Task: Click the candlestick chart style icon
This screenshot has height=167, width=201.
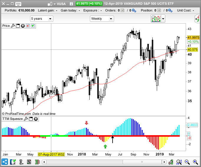Action: click(50, 4)
